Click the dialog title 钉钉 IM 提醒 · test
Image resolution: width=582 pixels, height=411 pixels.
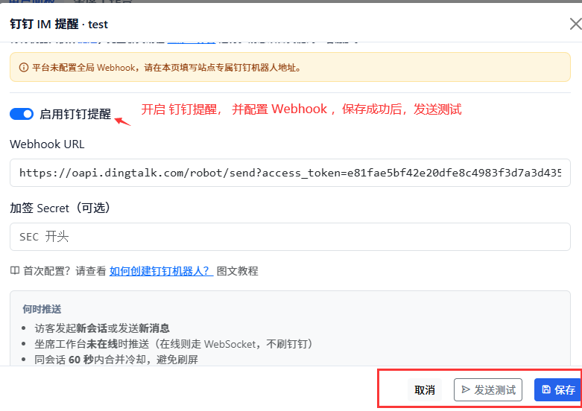(x=59, y=24)
